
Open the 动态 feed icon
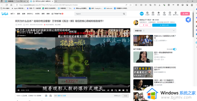click(159, 14)
